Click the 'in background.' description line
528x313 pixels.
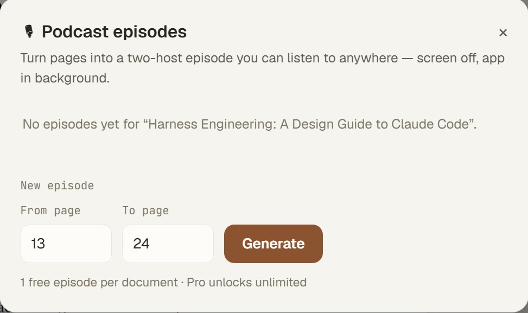pyautogui.click(x=65, y=78)
